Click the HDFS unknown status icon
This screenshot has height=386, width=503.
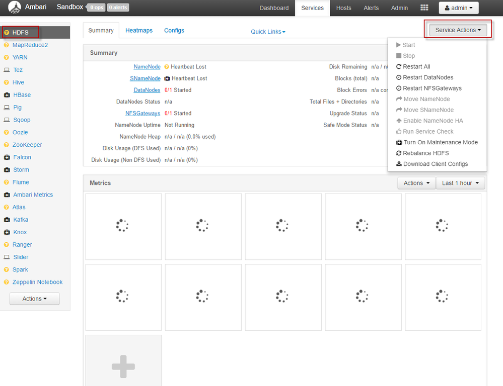(x=7, y=32)
